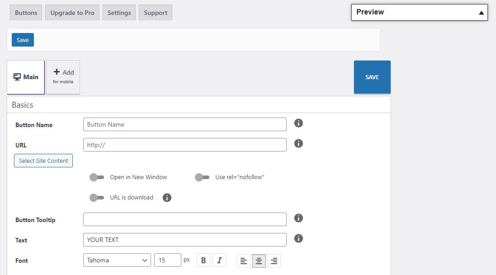
Task: Click the info icon beside Button Tooltip
Action: point(298,218)
